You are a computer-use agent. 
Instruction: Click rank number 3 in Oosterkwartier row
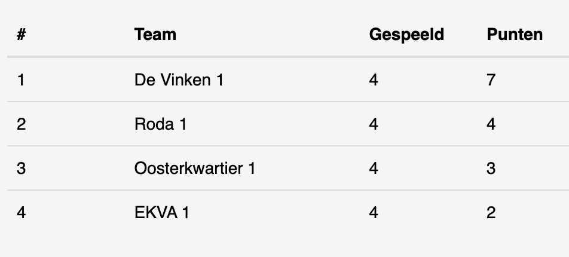[x=21, y=169]
